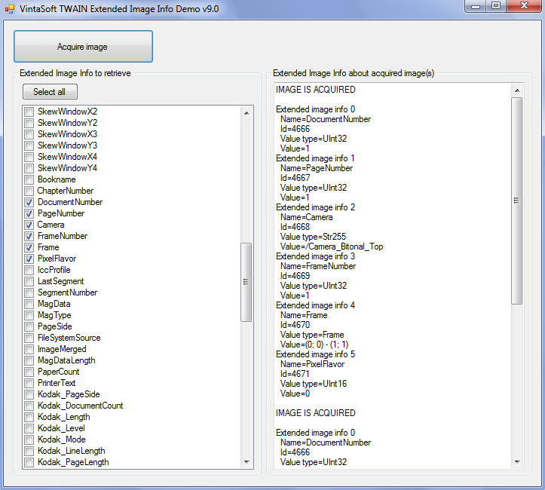Disable the Camera checkbox
545x490 pixels.
[29, 225]
